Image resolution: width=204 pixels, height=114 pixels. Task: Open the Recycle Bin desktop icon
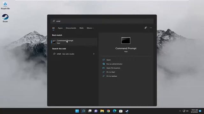[x=5, y=6]
